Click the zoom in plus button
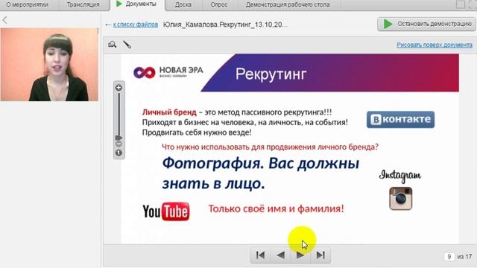The height and width of the screenshot is (268, 477). pos(119,88)
